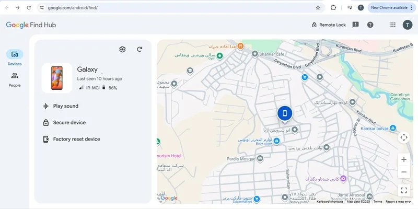Reload the page in the browser
Image resolution: width=418 pixels, height=209 pixels.
29,8
